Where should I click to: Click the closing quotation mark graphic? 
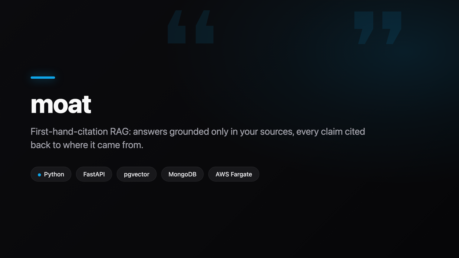click(378, 28)
